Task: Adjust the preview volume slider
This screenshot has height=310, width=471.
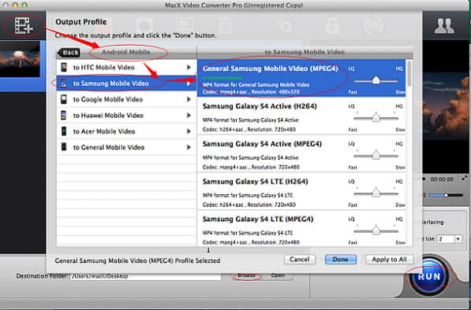Action: 446,195
